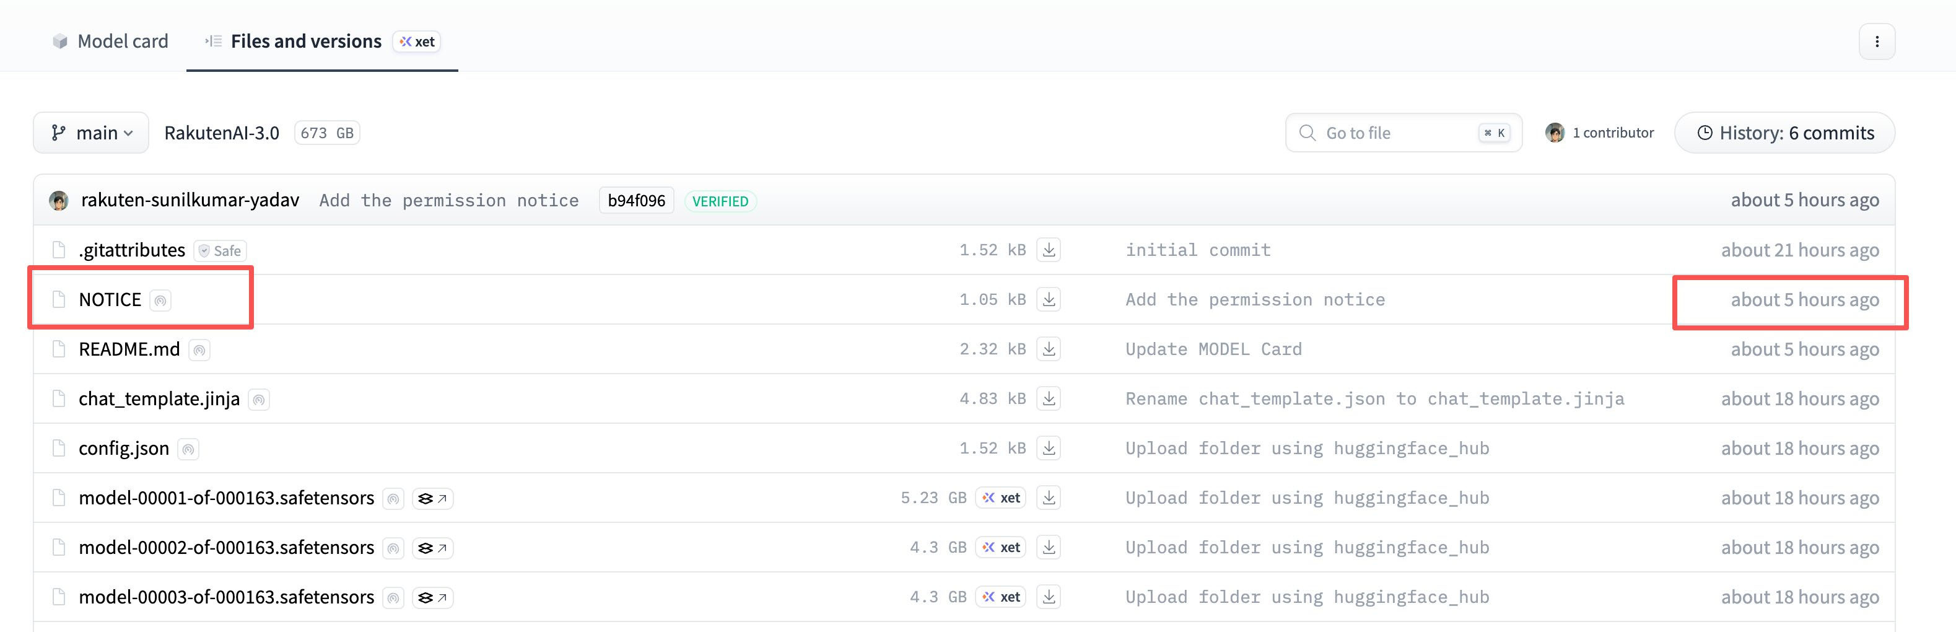
Task: Open config.json file
Action: coord(124,448)
